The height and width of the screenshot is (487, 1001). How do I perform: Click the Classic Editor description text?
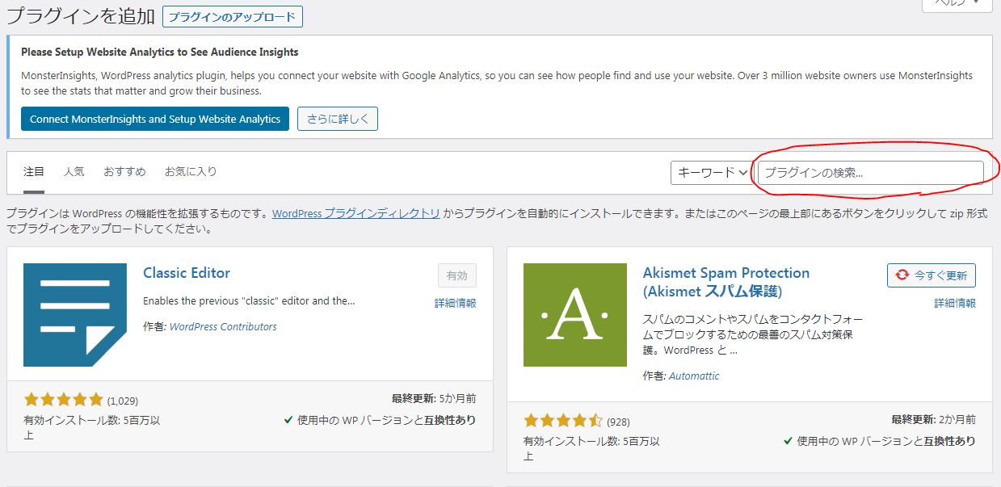pyautogui.click(x=249, y=300)
